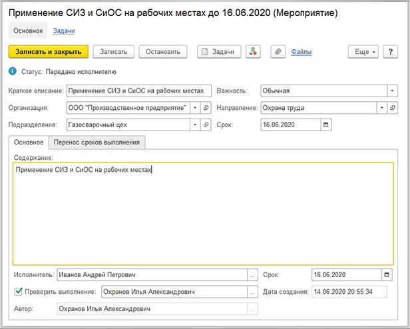The width and height of the screenshot is (410, 329).
Task: Switch to Перенос сроков выполнения tab
Action: pos(97,143)
